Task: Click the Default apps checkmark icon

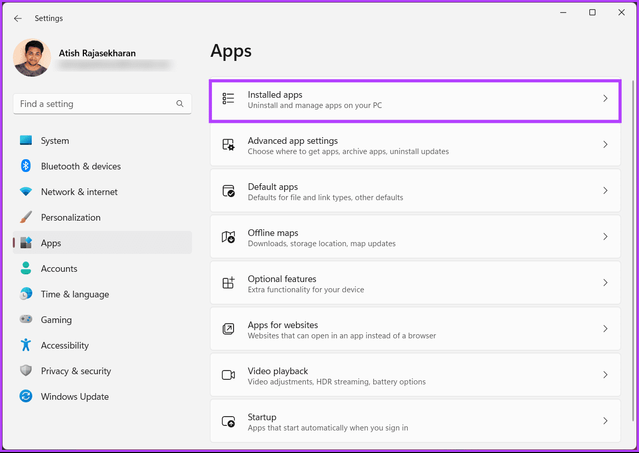Action: click(228, 191)
